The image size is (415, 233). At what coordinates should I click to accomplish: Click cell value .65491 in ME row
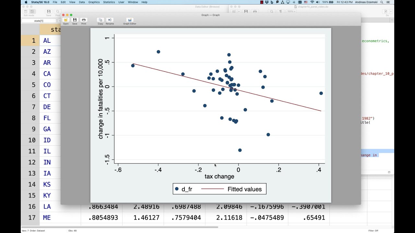[309, 217]
